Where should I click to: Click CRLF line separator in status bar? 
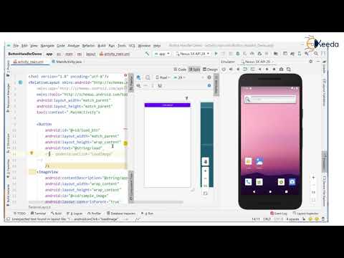pyautogui.click(x=267, y=219)
